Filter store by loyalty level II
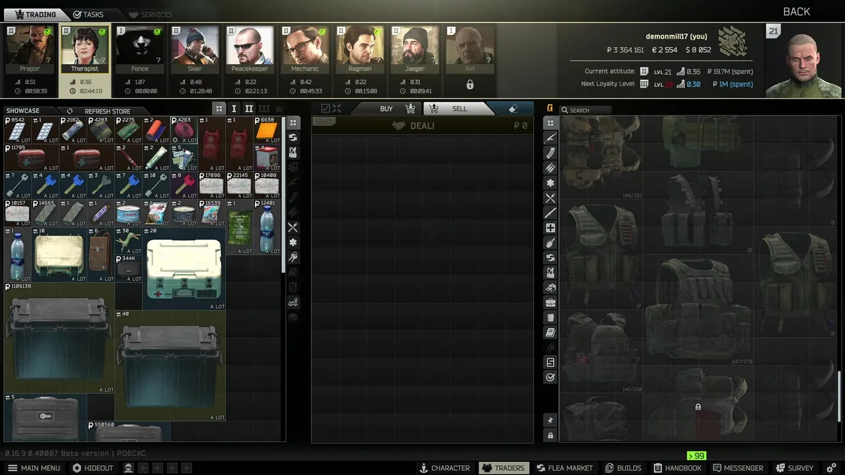Image resolution: width=845 pixels, height=475 pixels. [249, 109]
